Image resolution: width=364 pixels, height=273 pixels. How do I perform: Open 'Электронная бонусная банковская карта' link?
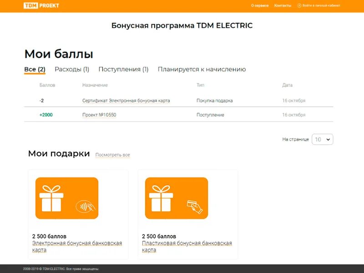tap(77, 247)
